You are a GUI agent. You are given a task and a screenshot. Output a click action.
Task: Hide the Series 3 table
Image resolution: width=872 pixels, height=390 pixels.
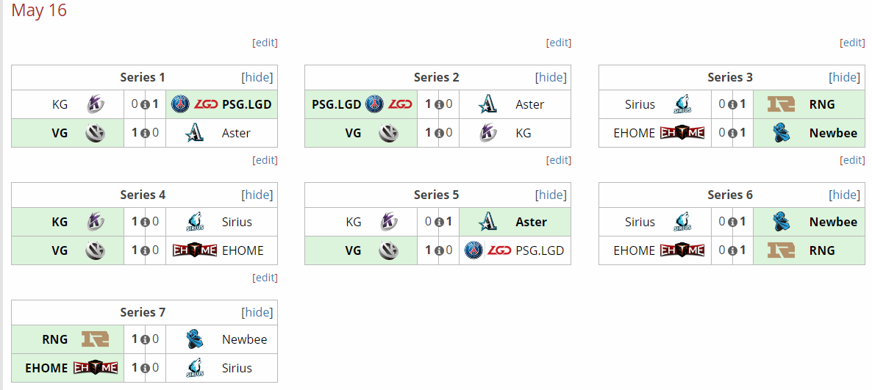pos(844,77)
